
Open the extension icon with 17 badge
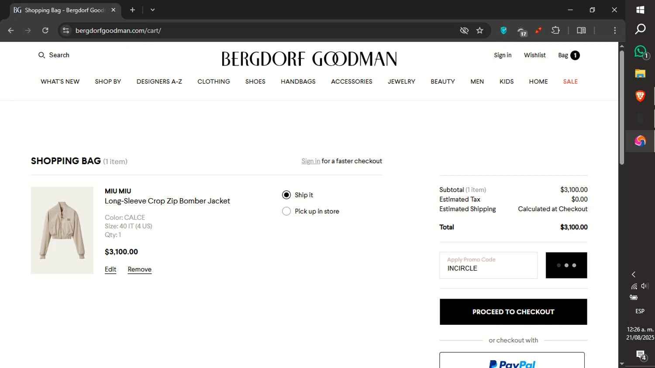[x=522, y=31]
